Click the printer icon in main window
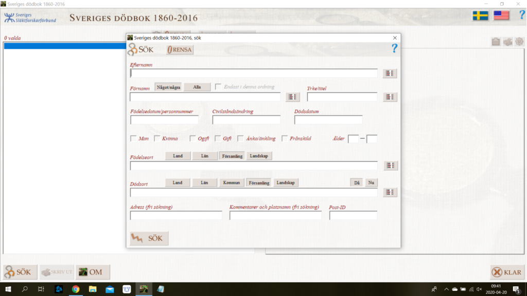Image resolution: width=527 pixels, height=296 pixels. point(507,42)
